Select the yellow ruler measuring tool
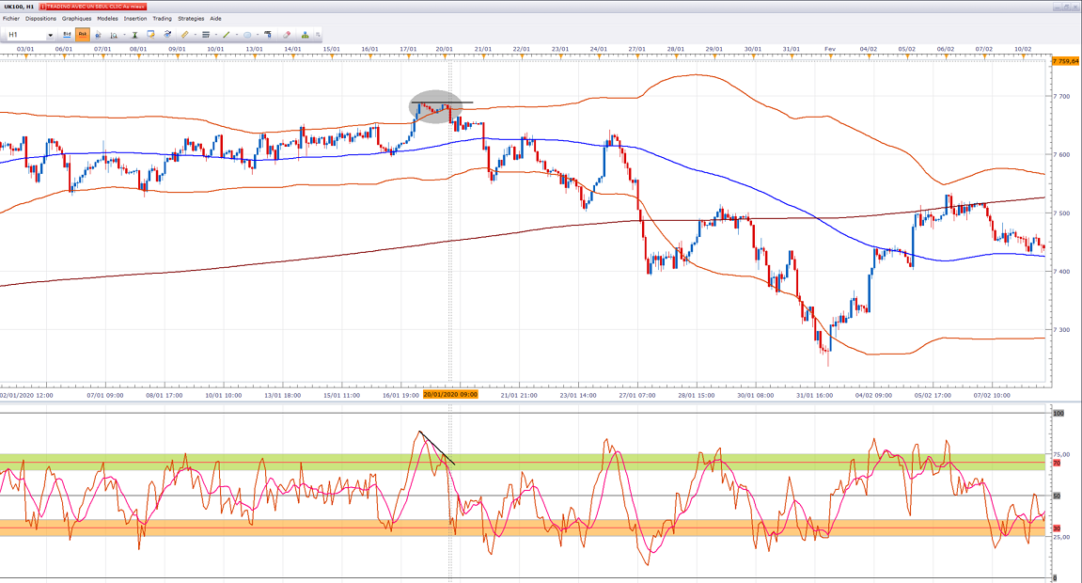 tap(185, 35)
